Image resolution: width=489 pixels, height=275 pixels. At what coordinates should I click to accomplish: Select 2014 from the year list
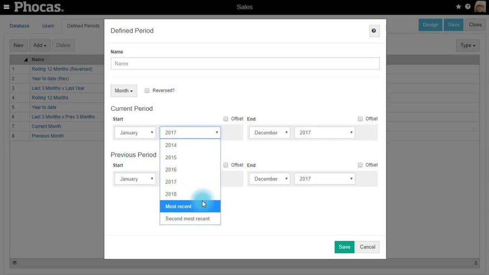[190, 146]
